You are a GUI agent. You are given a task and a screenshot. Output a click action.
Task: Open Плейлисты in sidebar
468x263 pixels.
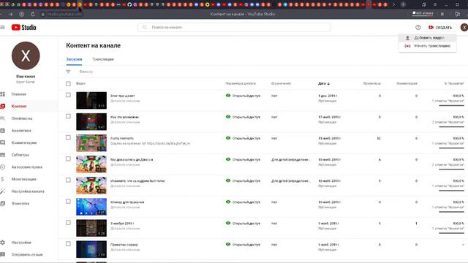tap(21, 118)
